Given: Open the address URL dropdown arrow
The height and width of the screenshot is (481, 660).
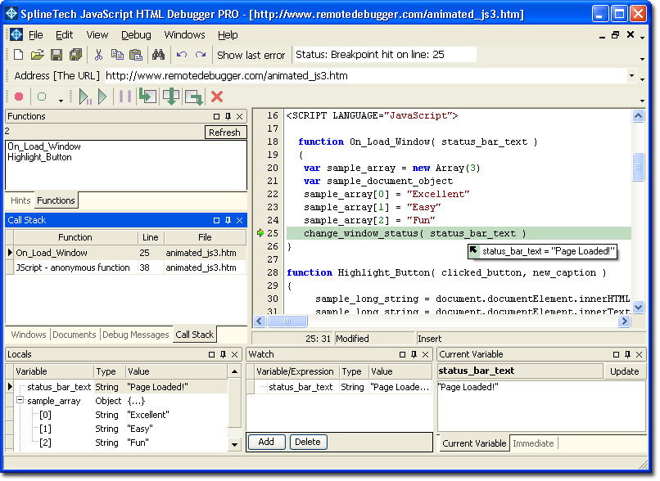Looking at the screenshot, I should coord(631,76).
